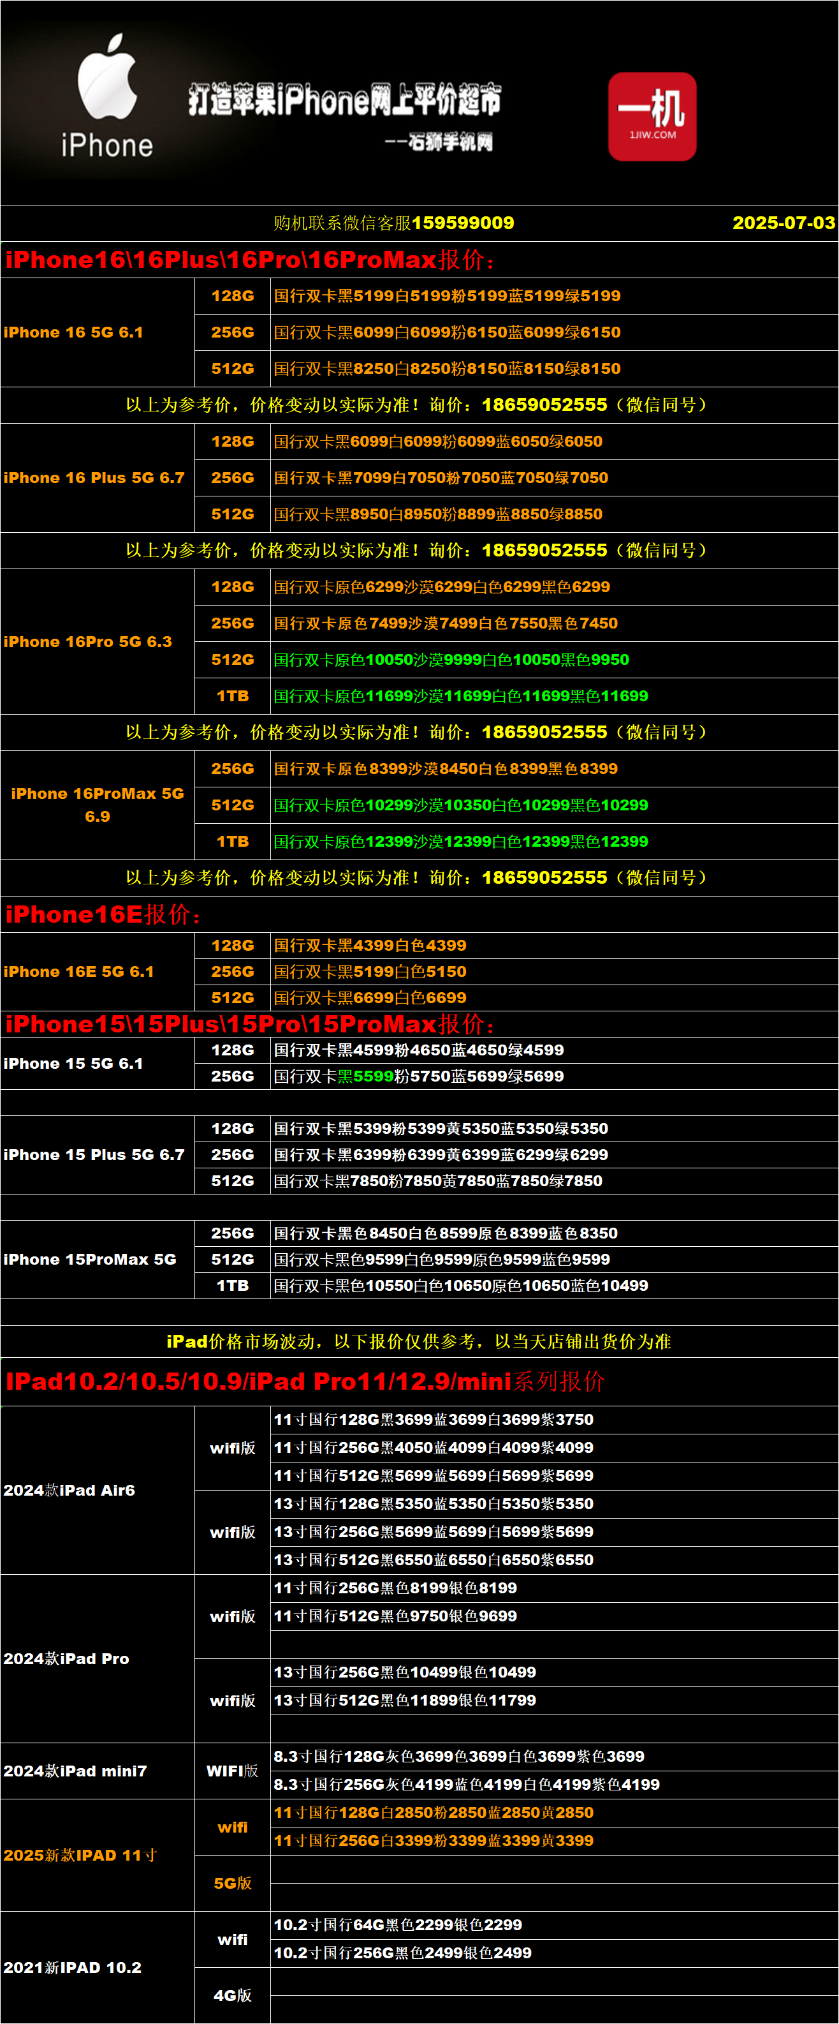Select iPhone 16 Plus 512G row with 粉8899
The height and width of the screenshot is (2024, 839).
(x=554, y=514)
